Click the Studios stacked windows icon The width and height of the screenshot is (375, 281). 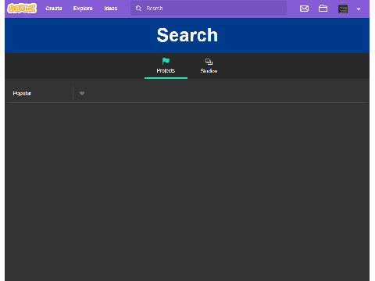tap(209, 62)
